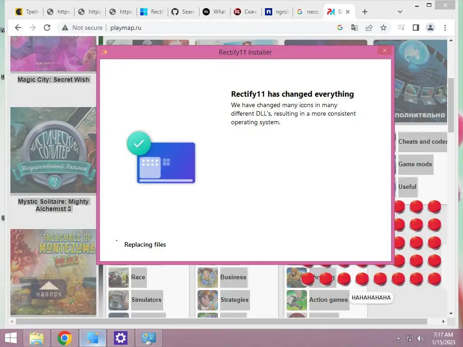463x347 pixels.
Task: Click the Business category icon
Action: (x=208, y=277)
